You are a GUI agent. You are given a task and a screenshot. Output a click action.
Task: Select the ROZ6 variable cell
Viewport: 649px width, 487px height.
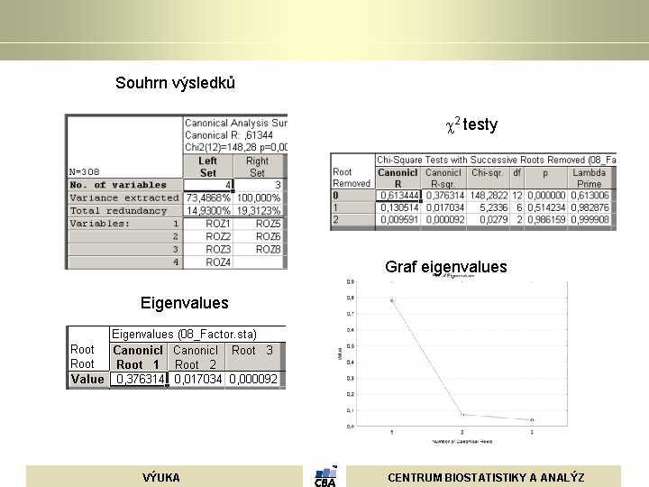point(258,236)
